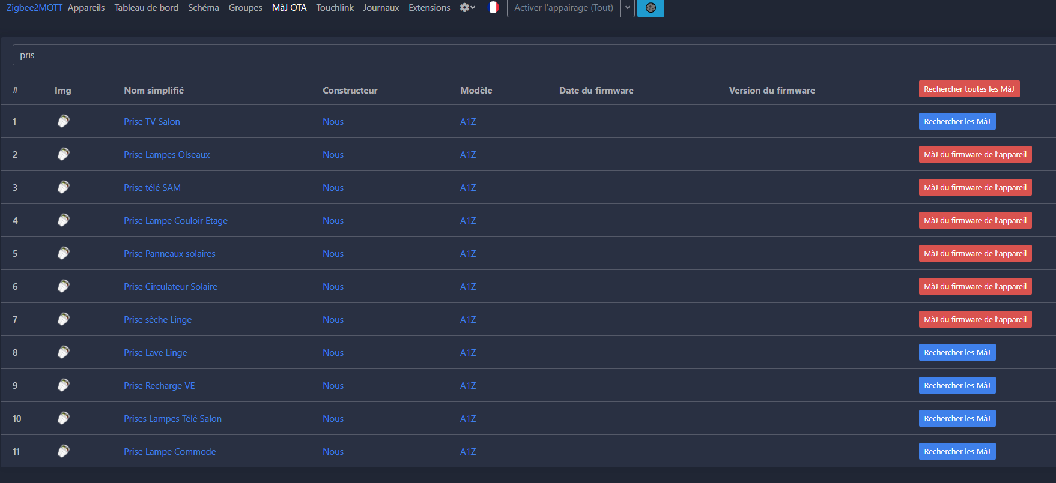View the Journaux logs page
This screenshot has height=483, width=1056.
(381, 8)
